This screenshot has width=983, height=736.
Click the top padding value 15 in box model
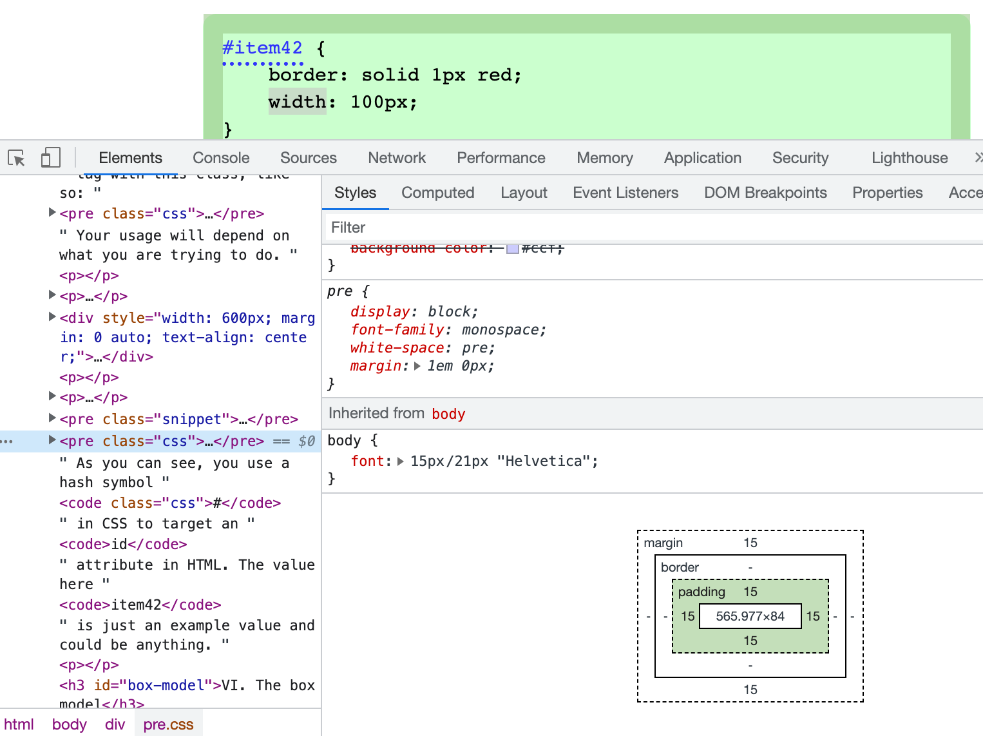coord(750,592)
